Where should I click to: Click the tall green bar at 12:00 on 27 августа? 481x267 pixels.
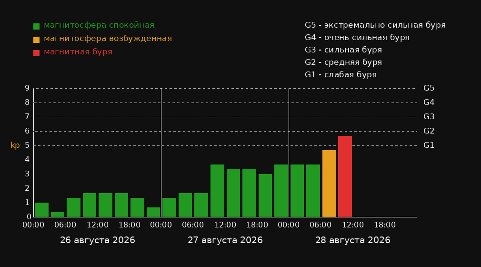(217, 191)
